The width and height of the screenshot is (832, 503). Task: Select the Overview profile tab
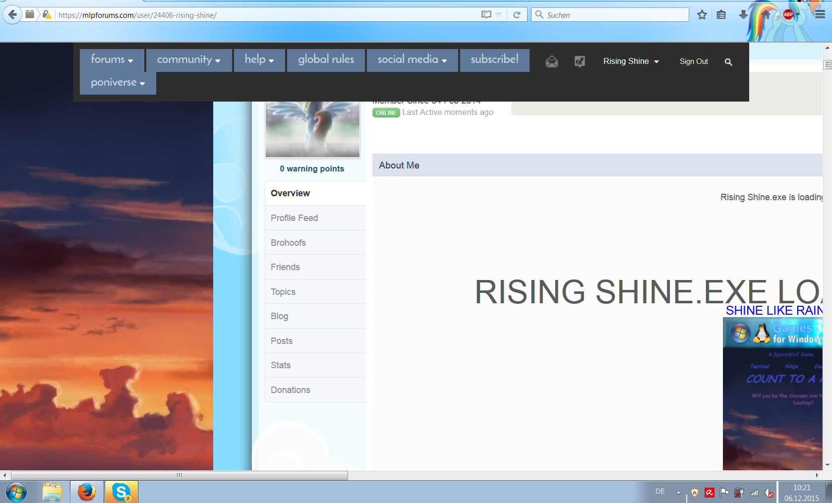click(315, 193)
